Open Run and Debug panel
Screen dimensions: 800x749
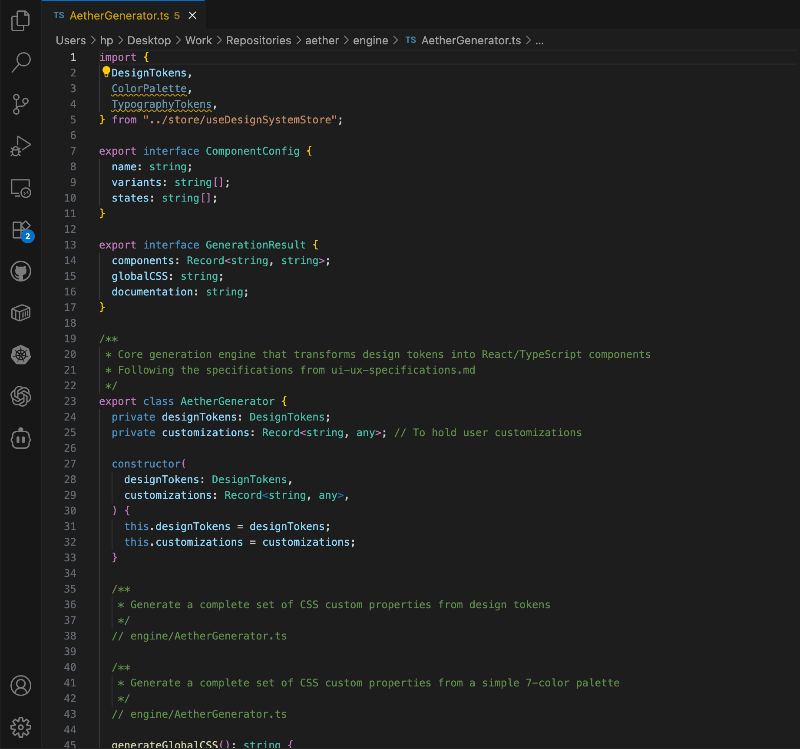tap(20, 146)
